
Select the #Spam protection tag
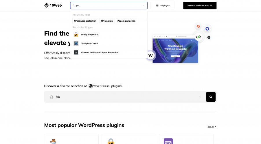click(x=126, y=21)
